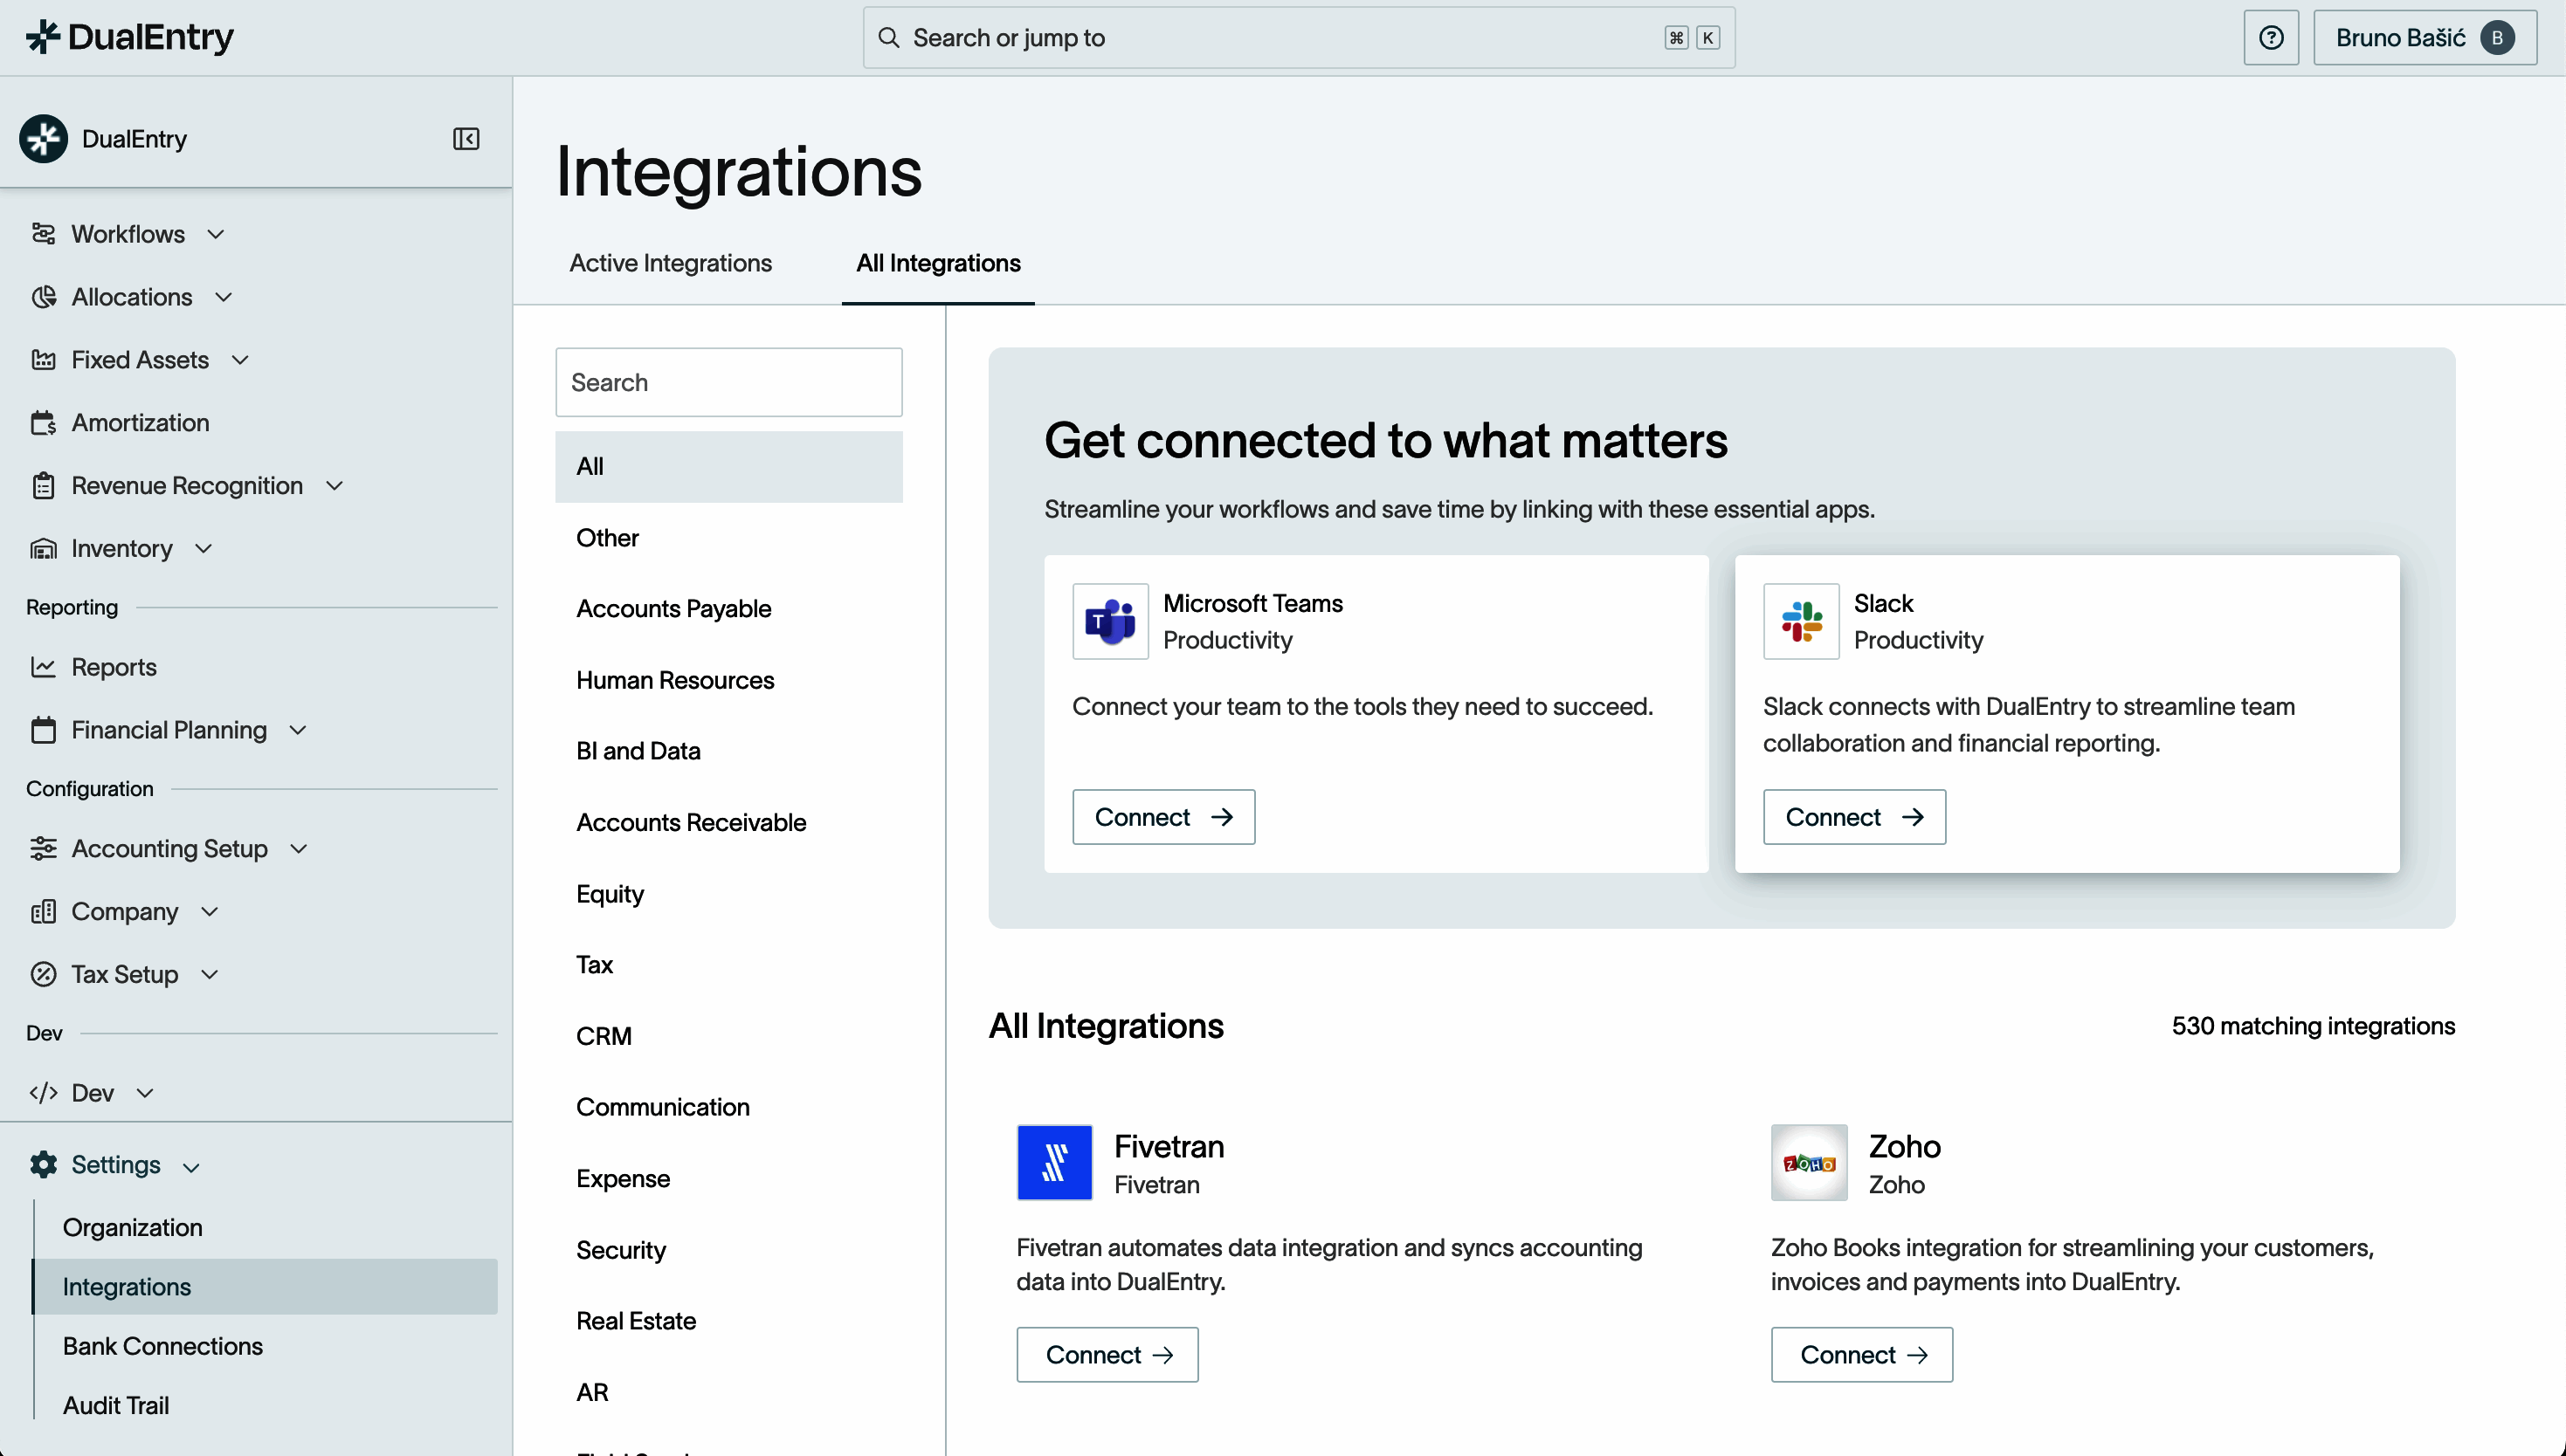Connect the Zoho integration
This screenshot has width=2566, height=1456.
pyautogui.click(x=1860, y=1355)
